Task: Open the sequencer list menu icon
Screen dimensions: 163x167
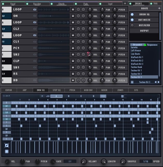Action: [x=122, y=96]
